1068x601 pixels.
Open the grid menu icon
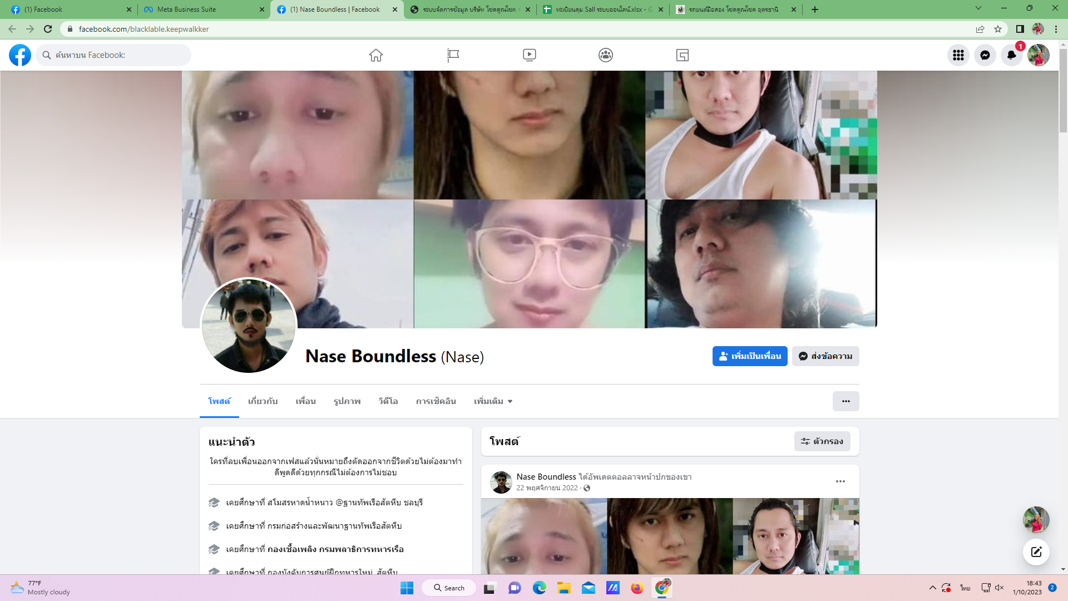pyautogui.click(x=958, y=55)
